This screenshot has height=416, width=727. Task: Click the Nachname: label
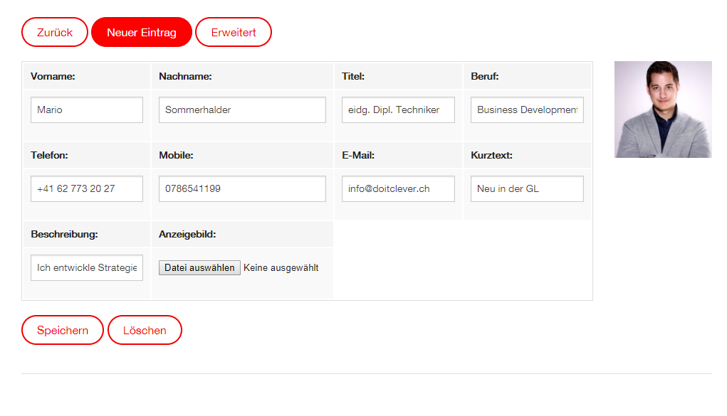(185, 76)
